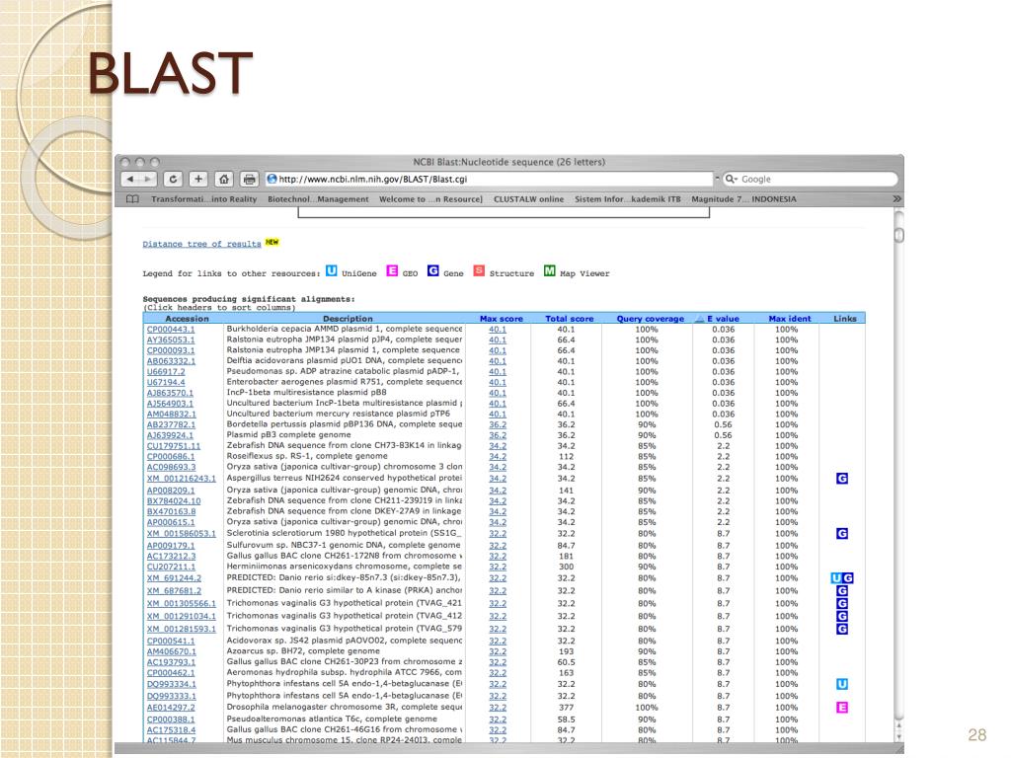1011x758 pixels.
Task: Click Max score 40.1 for CP000443.1
Action: [498, 330]
